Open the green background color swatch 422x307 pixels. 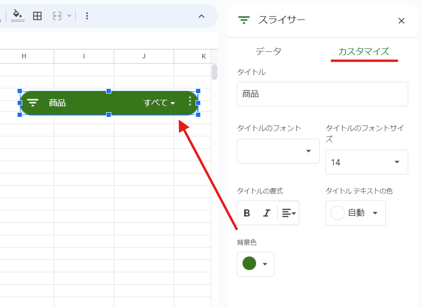click(255, 264)
